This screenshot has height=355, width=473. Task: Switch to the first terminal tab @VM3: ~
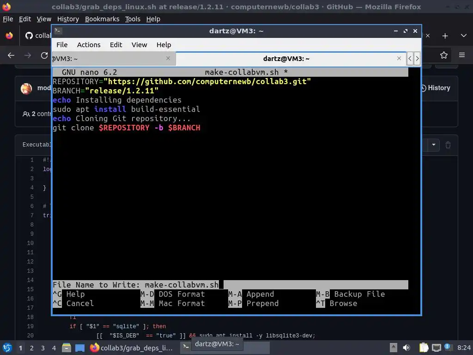[113, 59]
